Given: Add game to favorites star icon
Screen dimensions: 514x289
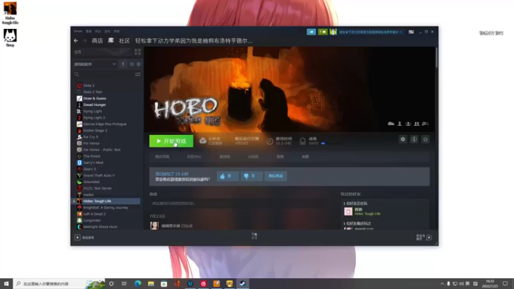Looking at the screenshot, I should coord(425,139).
